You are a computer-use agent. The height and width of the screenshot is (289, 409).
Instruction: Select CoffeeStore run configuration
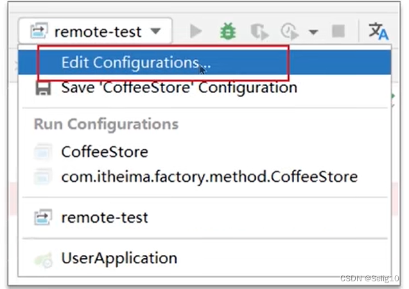coord(204,152)
